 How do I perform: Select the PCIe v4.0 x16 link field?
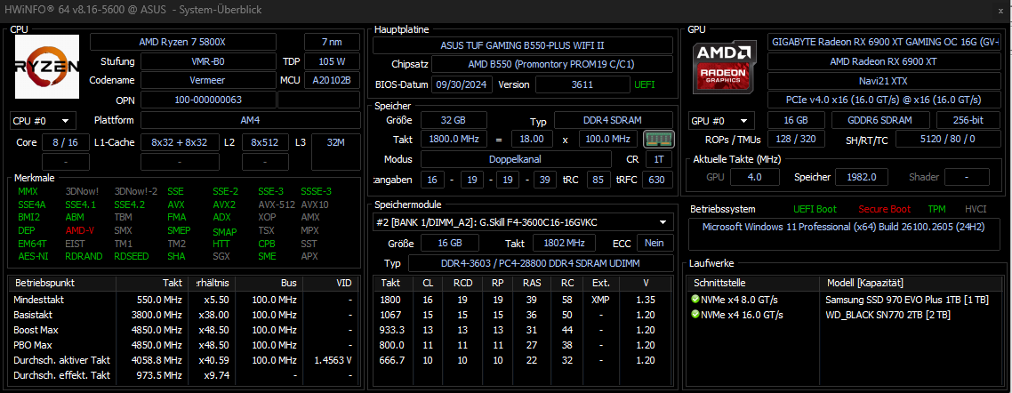884,100
